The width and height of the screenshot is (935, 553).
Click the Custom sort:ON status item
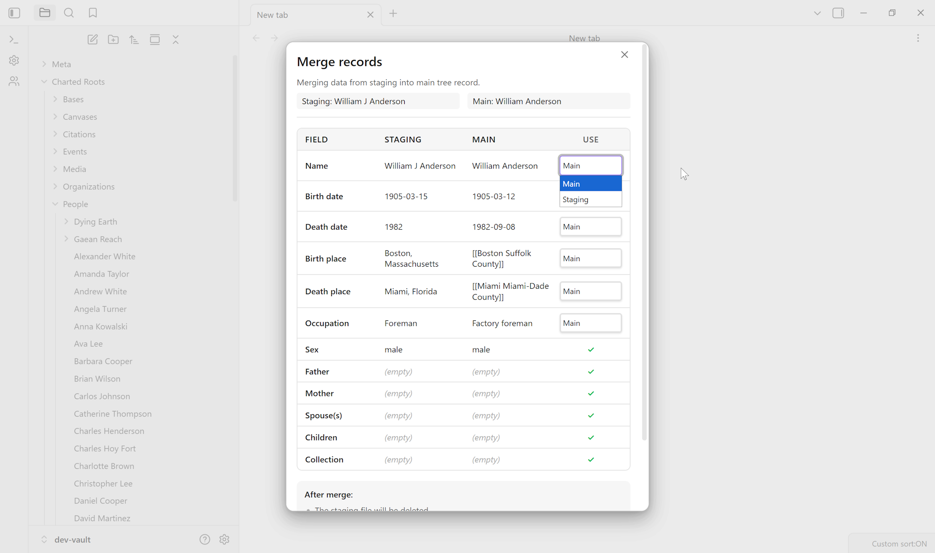coord(899,544)
